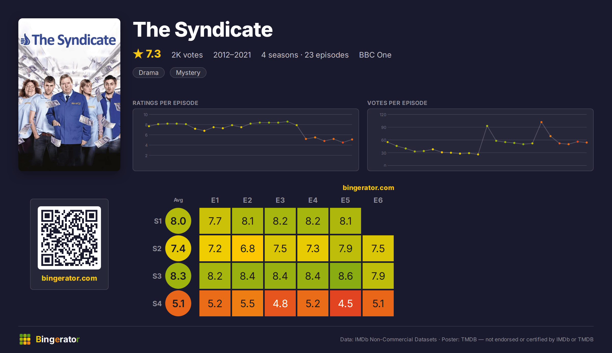Click the Ratings Per Episode chart
This screenshot has height=353, width=612.
246,140
